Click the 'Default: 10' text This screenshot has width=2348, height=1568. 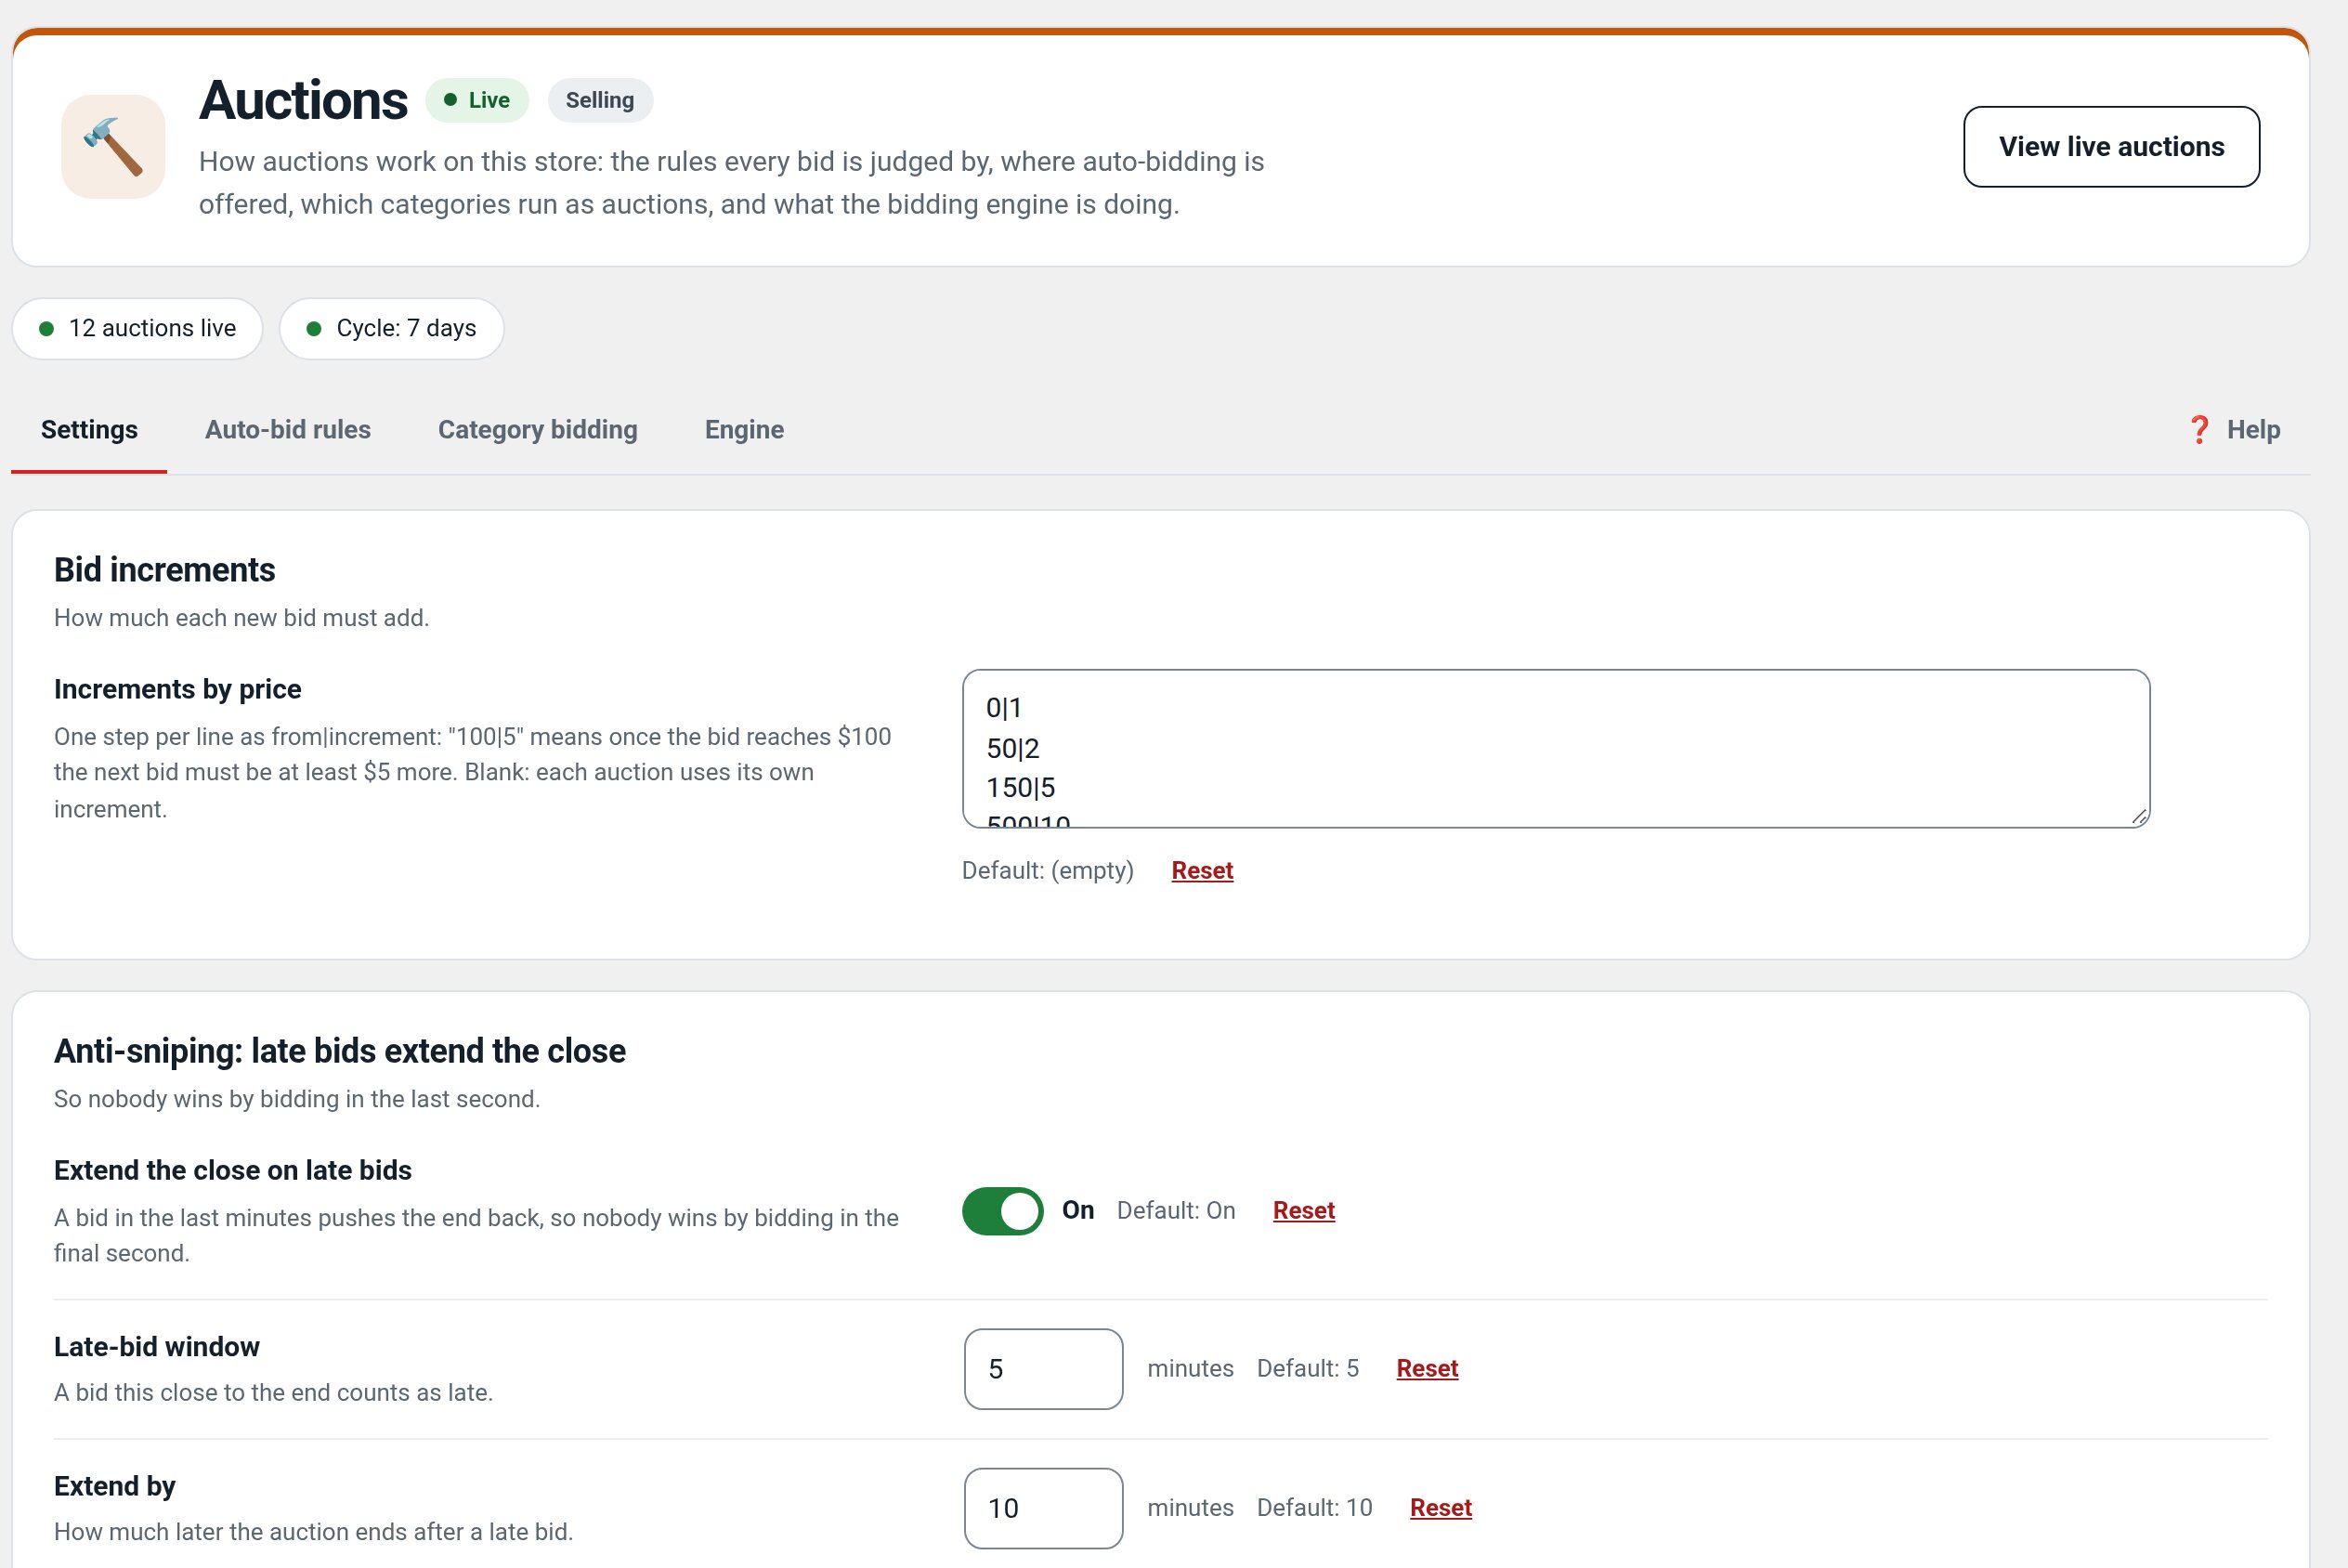click(x=1314, y=1508)
